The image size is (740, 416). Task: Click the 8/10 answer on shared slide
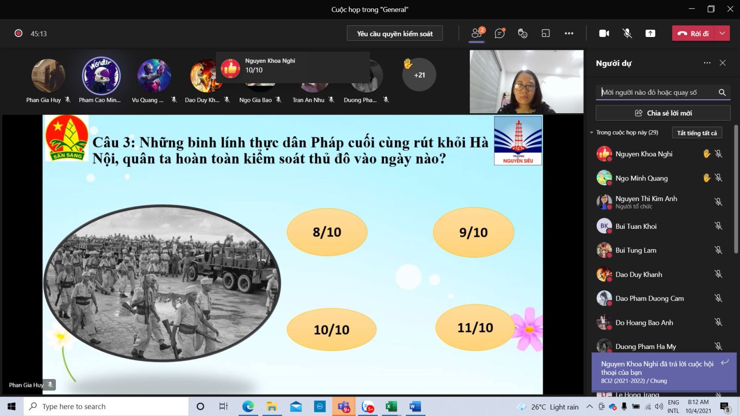327,232
